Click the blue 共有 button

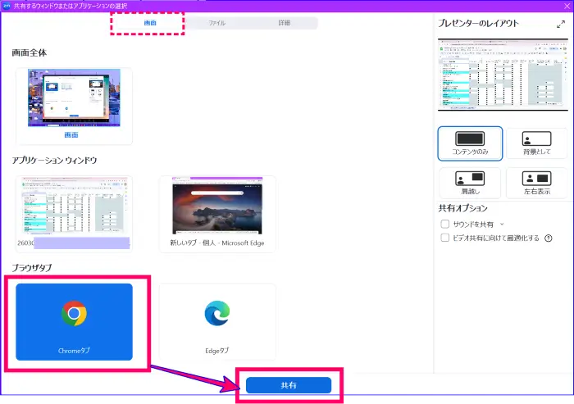[289, 385]
